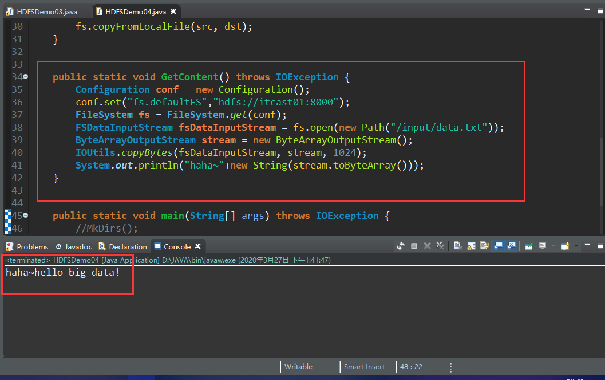
Task: Click 'GetContent' method name in line 34
Action: [x=190, y=77]
